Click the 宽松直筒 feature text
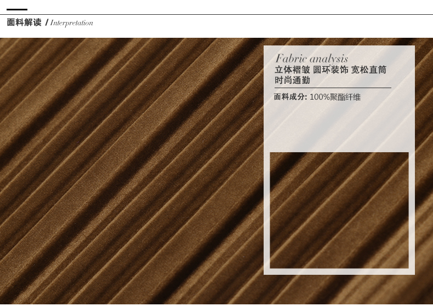The width and height of the screenshot is (433, 306). (x=368, y=70)
